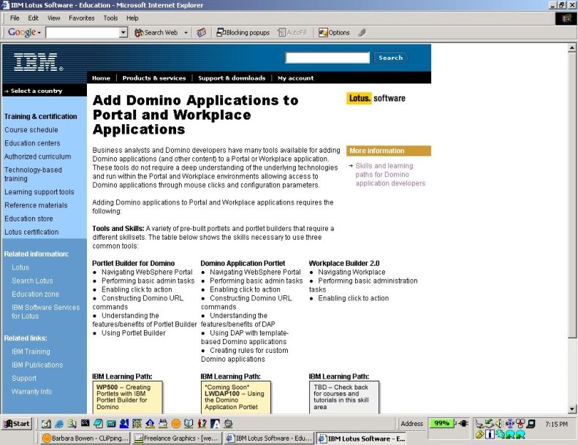Open the Edit menu

point(33,18)
